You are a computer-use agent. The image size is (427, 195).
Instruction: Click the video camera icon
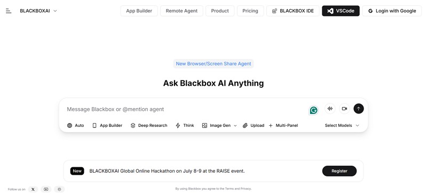pos(344,109)
